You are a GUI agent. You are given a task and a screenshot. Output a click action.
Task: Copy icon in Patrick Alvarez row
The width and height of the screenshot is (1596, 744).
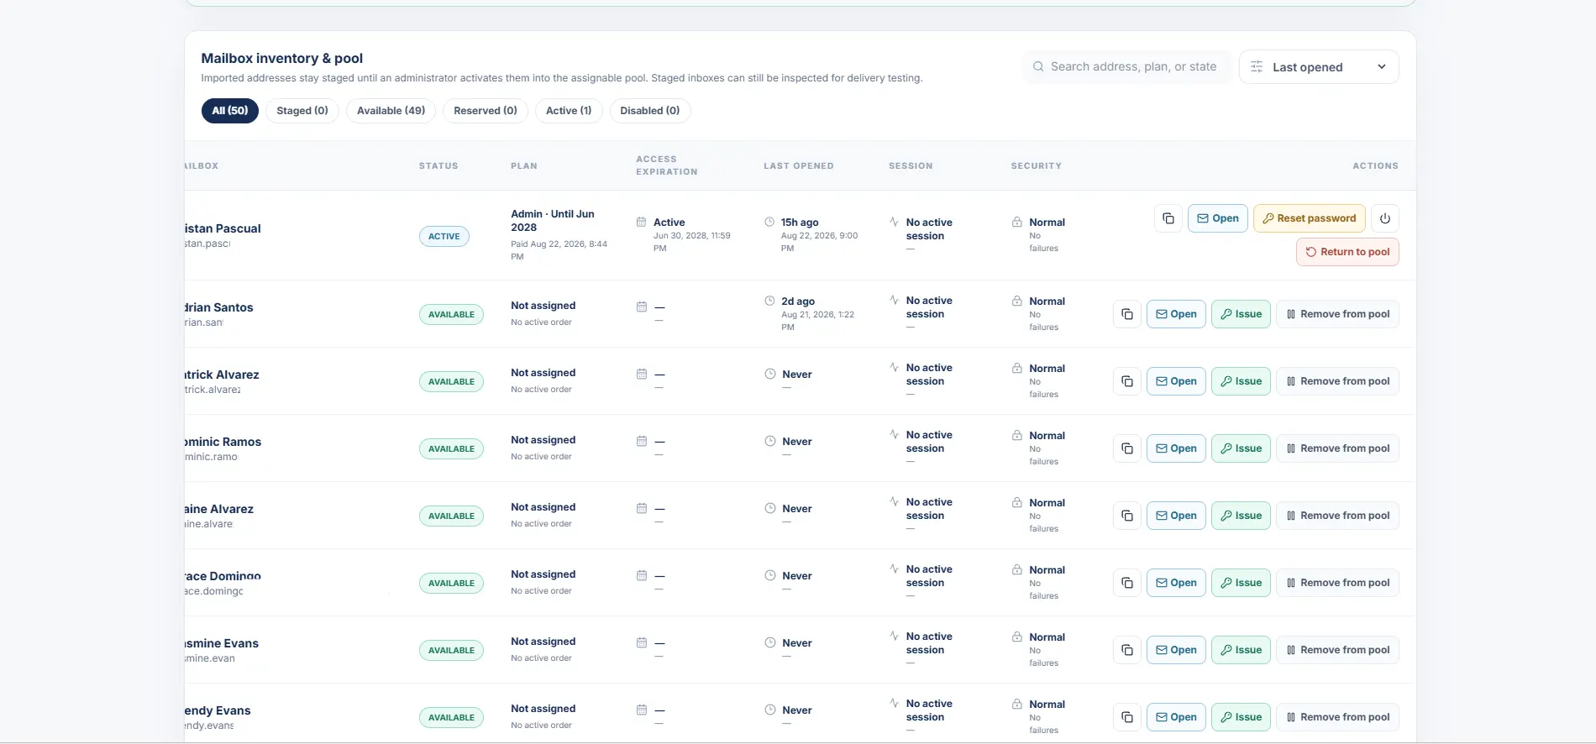pyautogui.click(x=1127, y=381)
